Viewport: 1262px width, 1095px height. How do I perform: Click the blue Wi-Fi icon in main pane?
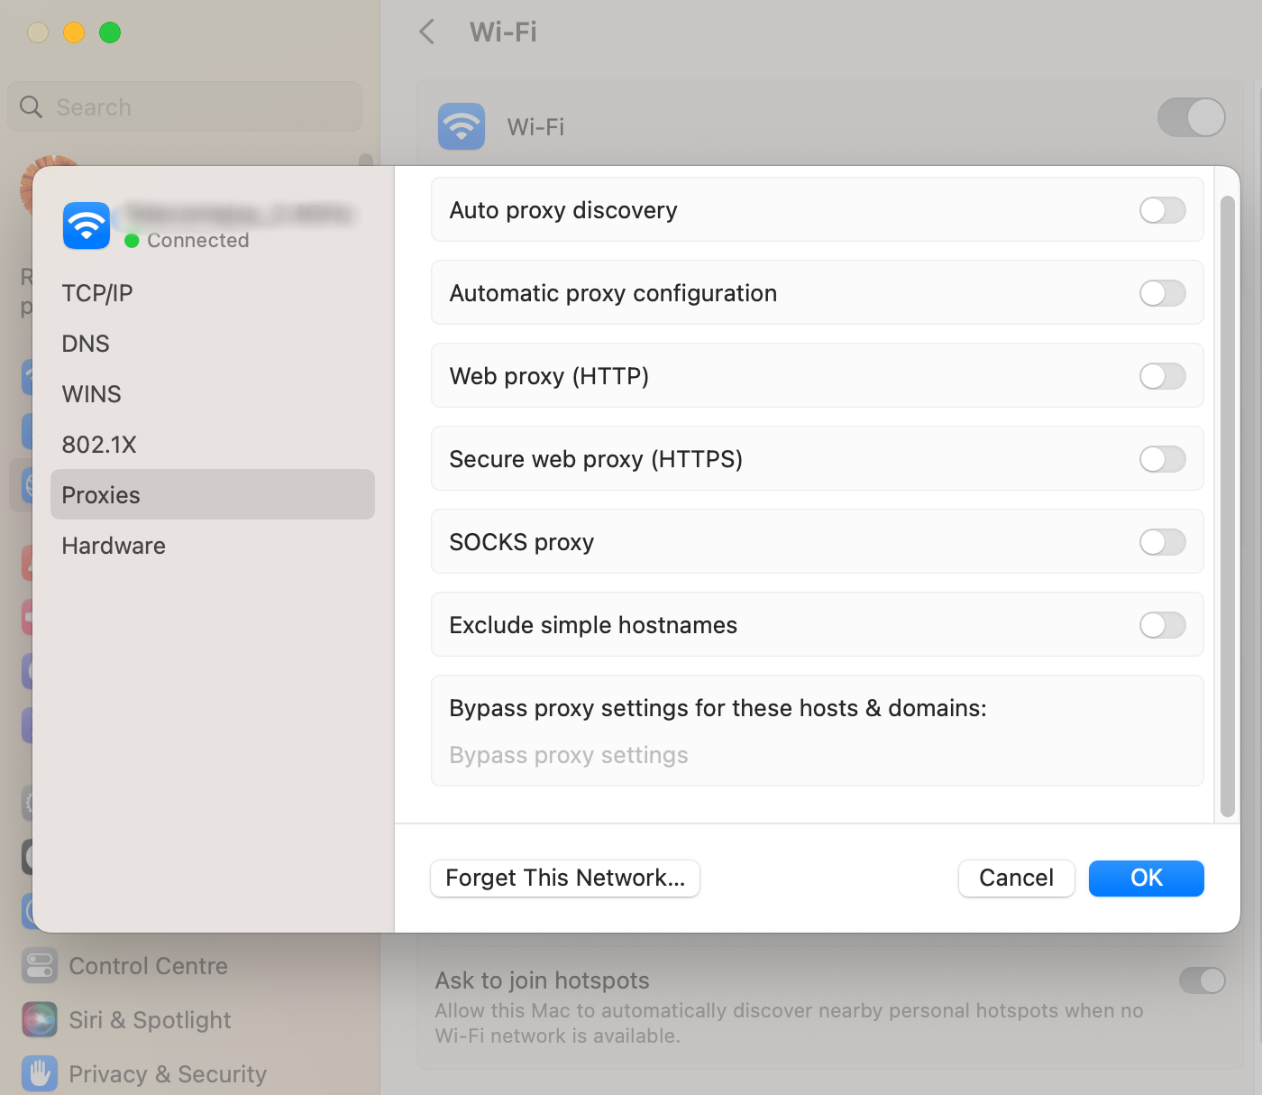tap(462, 126)
